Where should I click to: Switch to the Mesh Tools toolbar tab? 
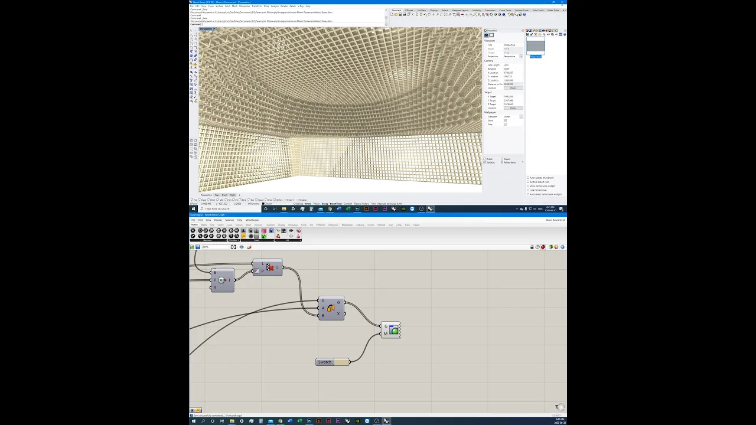(553, 10)
